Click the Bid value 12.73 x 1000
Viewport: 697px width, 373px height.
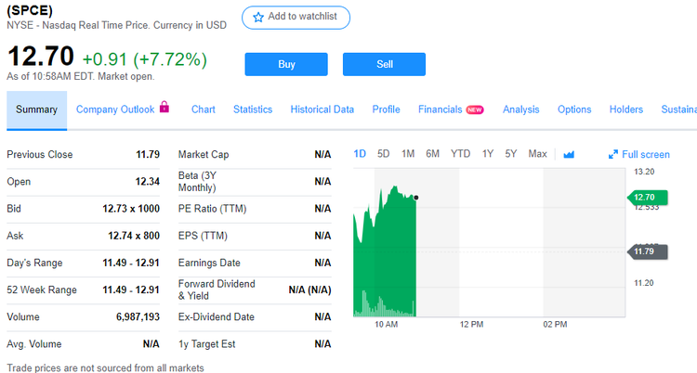(x=131, y=209)
